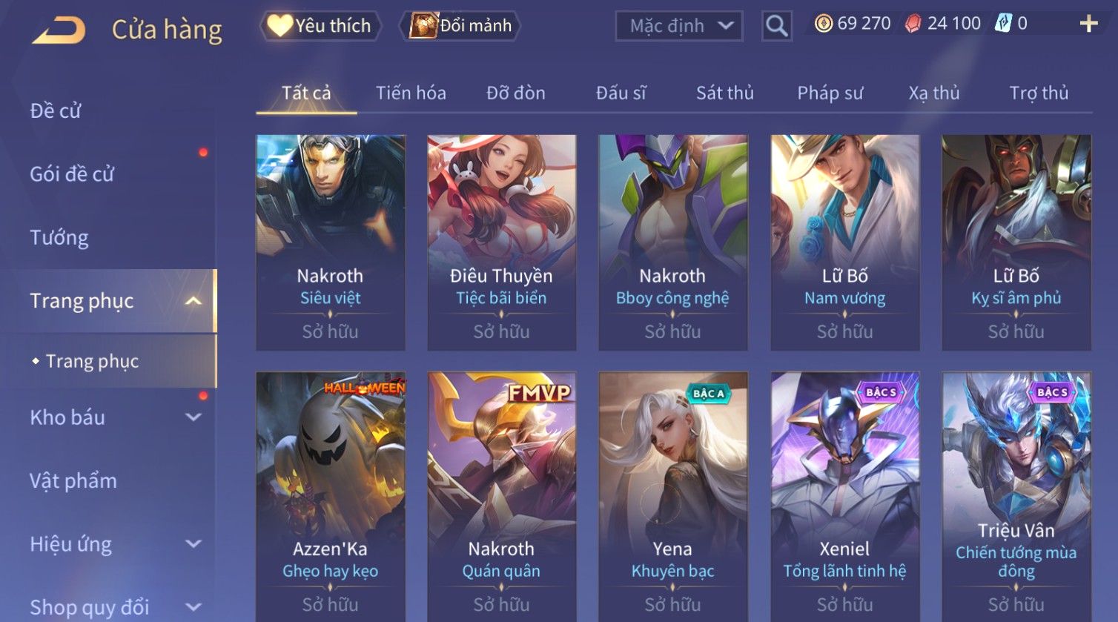Click the blue voucher currency icon
The height and width of the screenshot is (622, 1118).
pyautogui.click(x=1002, y=24)
